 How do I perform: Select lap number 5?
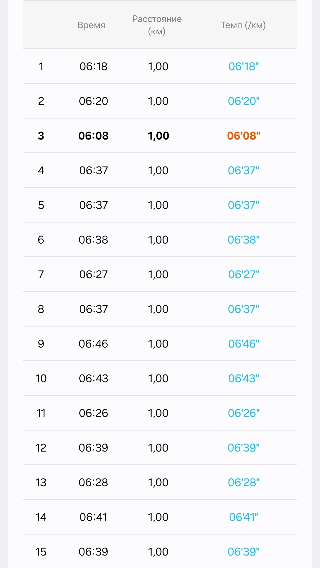[x=41, y=205]
